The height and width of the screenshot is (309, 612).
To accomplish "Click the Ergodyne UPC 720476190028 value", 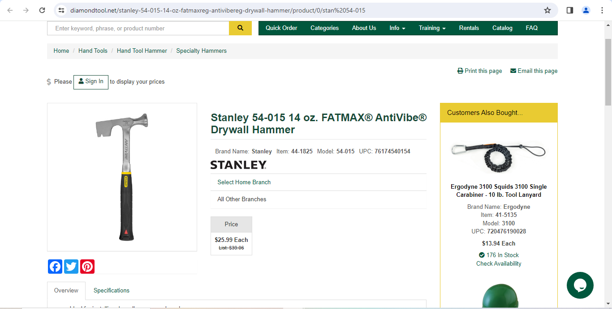I will pyautogui.click(x=507, y=231).
